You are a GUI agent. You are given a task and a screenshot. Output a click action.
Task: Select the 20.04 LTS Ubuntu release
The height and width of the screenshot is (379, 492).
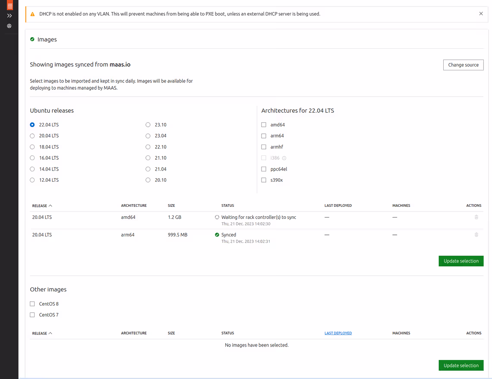pyautogui.click(x=32, y=136)
